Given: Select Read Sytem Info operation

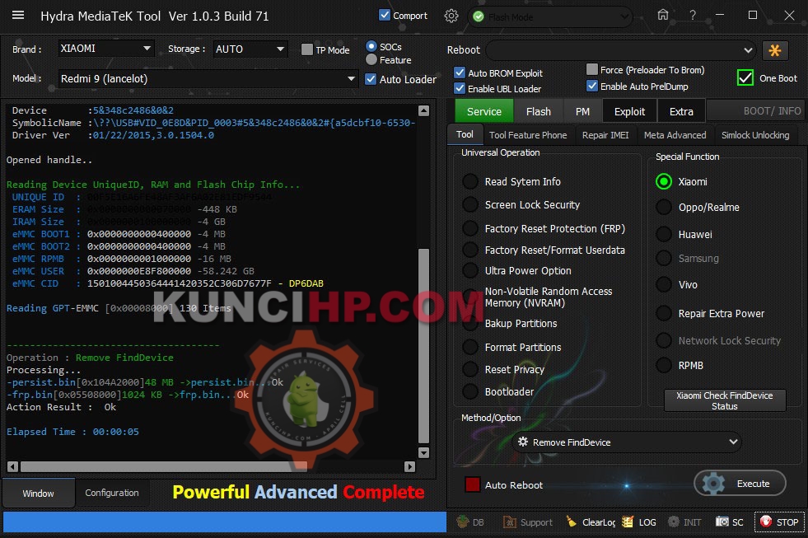Looking at the screenshot, I should 470,181.
